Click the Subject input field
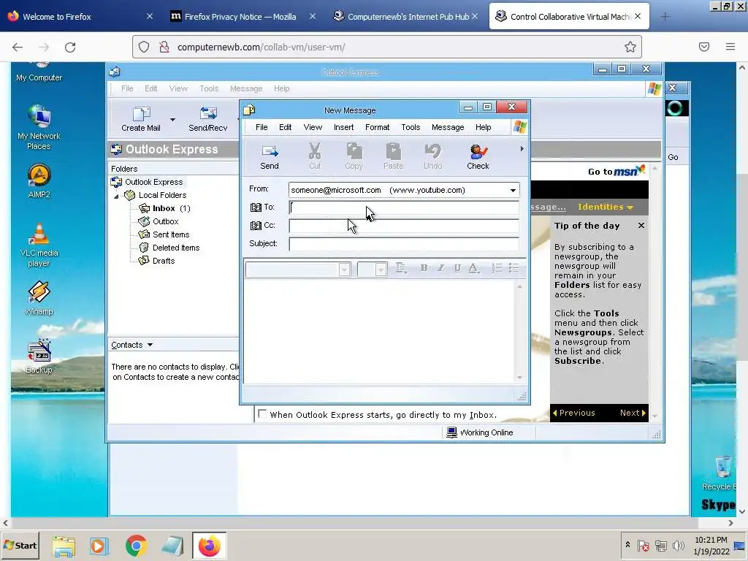 pos(404,244)
